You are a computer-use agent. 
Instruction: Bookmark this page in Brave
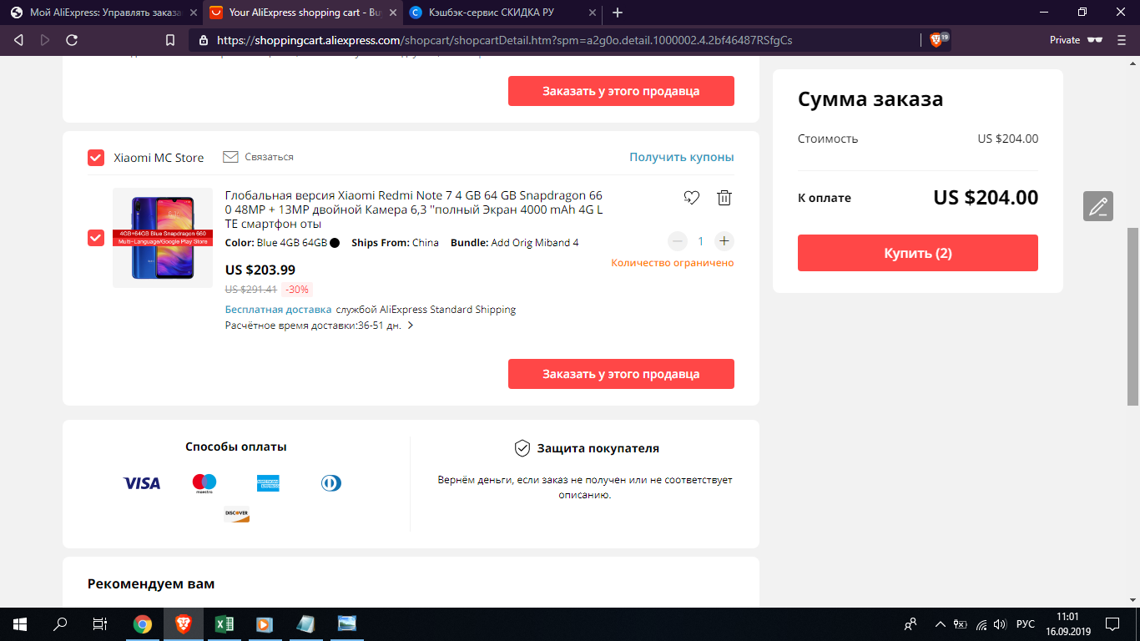(x=170, y=40)
